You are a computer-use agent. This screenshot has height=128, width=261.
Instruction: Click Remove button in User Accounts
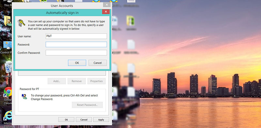pyautogui.click(x=77, y=81)
